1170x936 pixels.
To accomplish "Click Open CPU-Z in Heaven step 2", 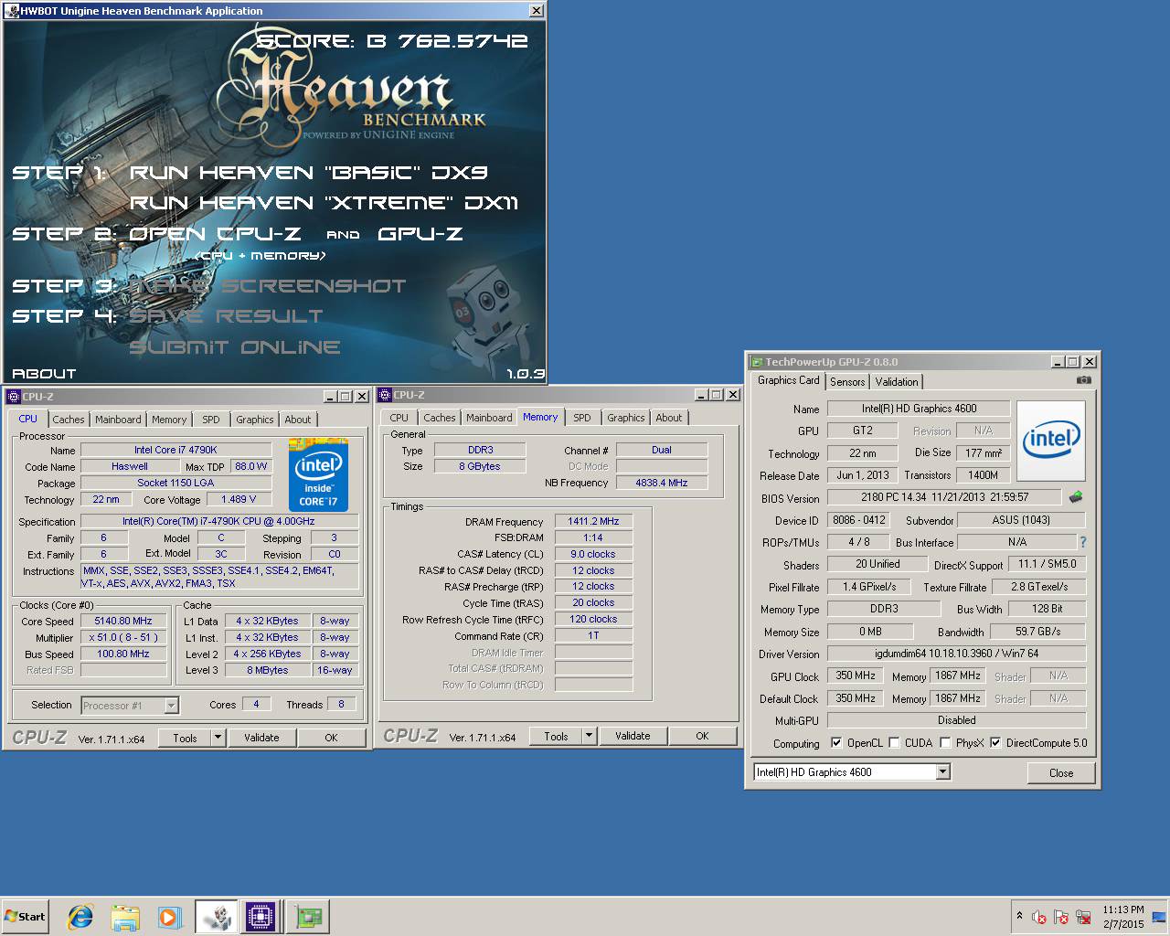I will tap(215, 234).
